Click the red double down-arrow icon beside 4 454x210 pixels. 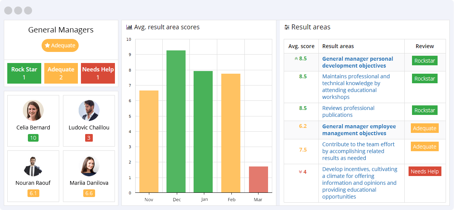click(x=300, y=172)
